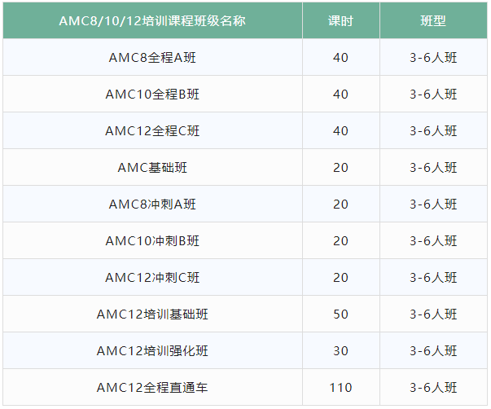
Task: Click the AMC12冲刺C班 course name
Action: tap(152, 278)
